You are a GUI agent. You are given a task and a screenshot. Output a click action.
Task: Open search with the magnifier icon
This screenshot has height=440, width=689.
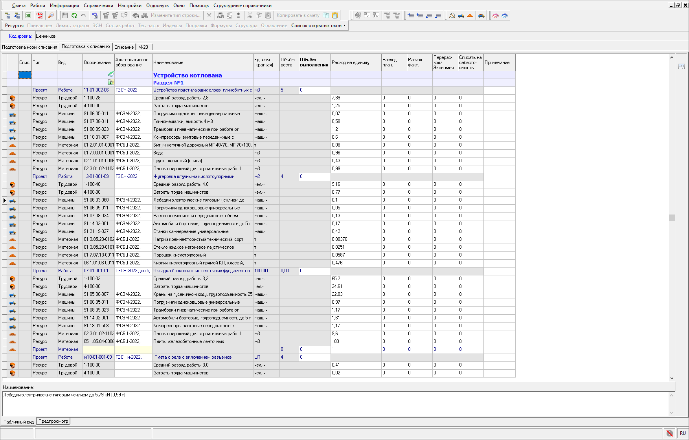coord(51,15)
